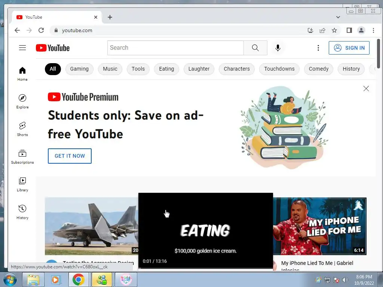Open Library in sidebar
This screenshot has height=287, width=383.
point(22,184)
